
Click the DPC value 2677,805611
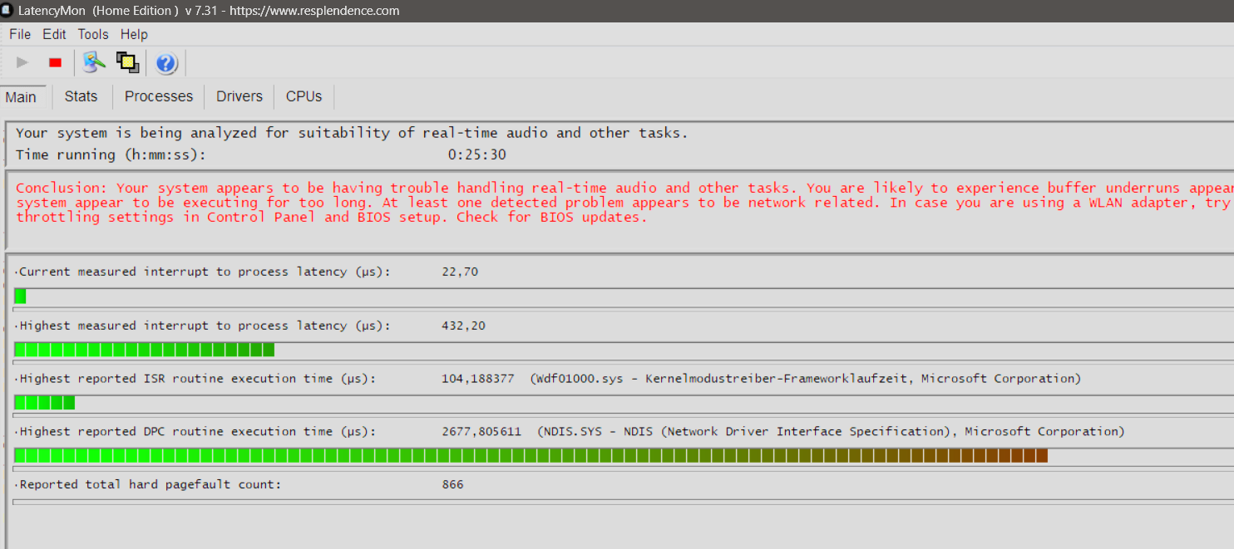(481, 432)
